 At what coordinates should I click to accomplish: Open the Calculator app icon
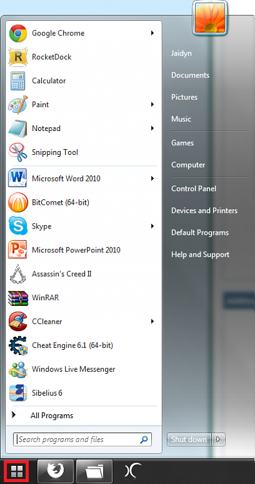[18, 81]
